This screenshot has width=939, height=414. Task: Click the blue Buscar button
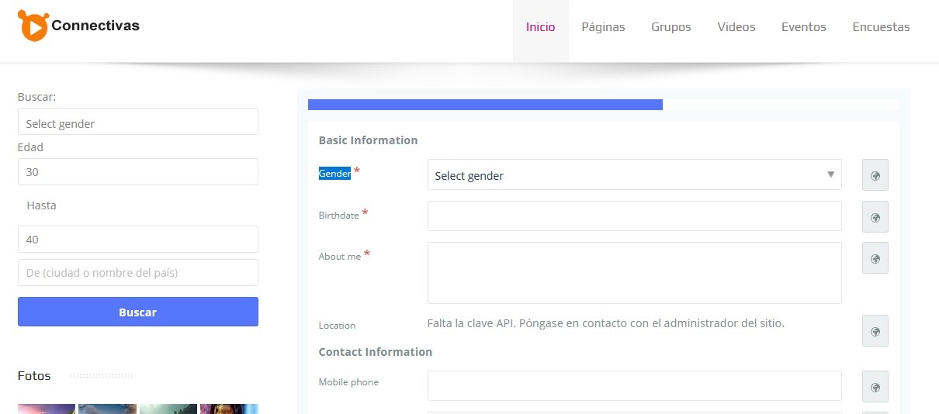click(x=138, y=312)
